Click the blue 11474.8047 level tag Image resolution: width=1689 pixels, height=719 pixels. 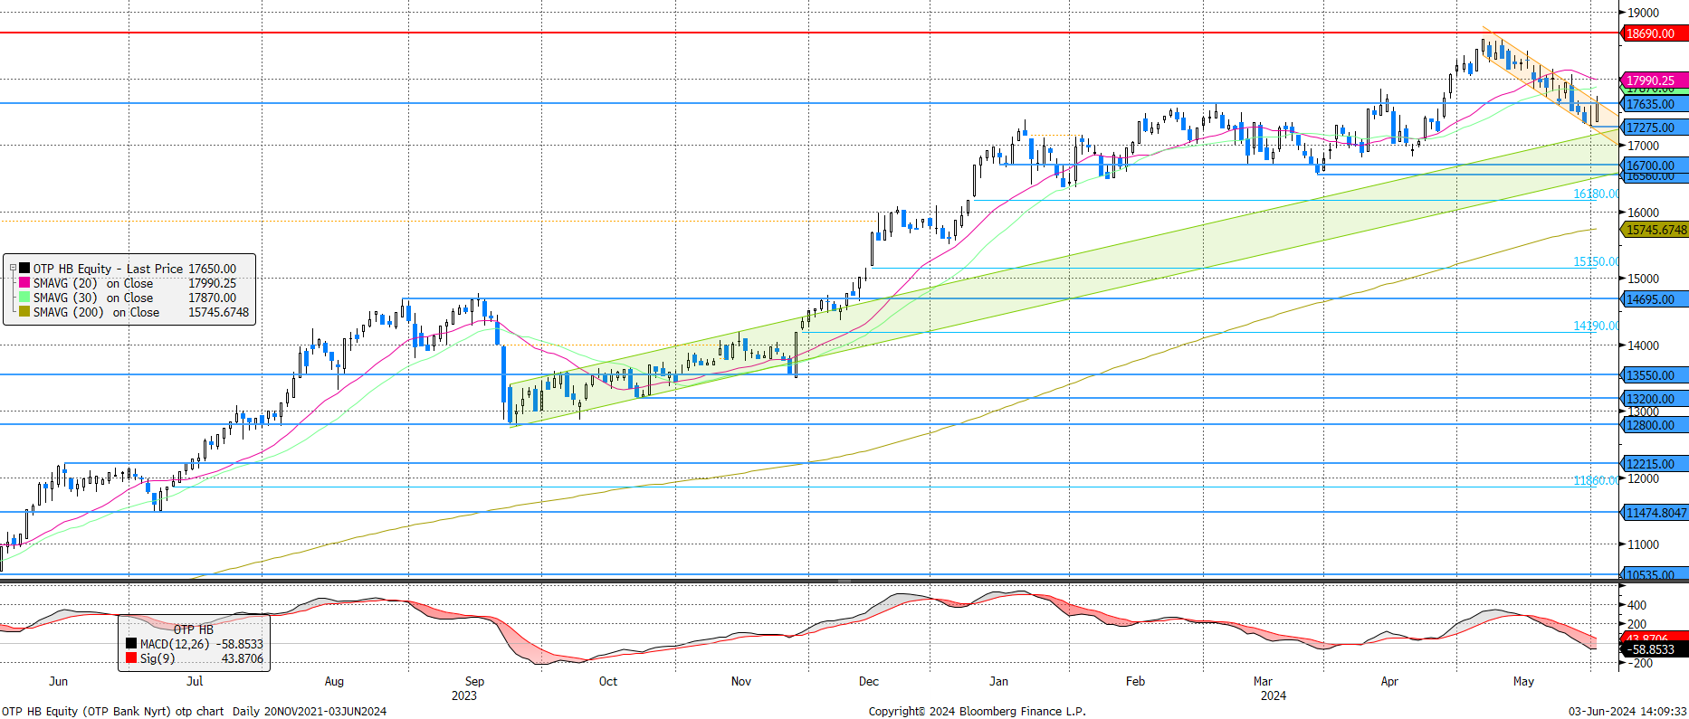1656,513
